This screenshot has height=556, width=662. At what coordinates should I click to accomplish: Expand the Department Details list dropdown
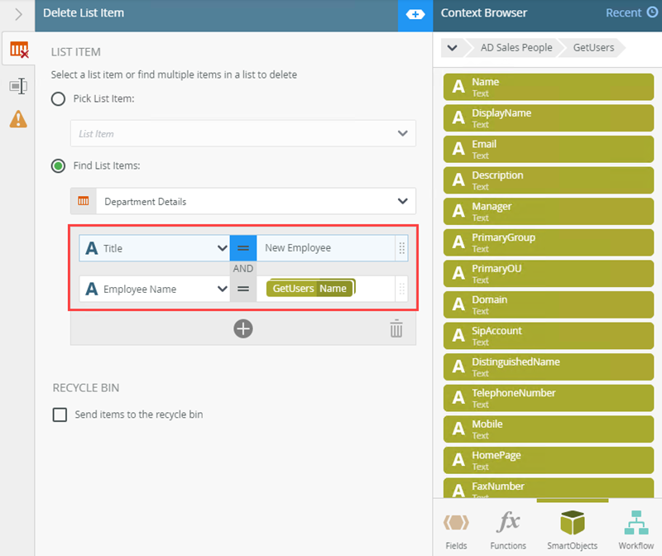[x=242, y=201]
